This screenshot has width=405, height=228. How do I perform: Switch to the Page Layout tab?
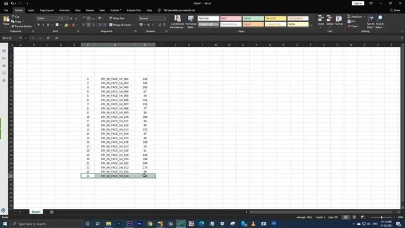coord(46,10)
